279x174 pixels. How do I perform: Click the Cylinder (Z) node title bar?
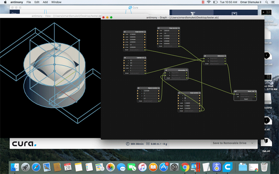click(x=135, y=58)
